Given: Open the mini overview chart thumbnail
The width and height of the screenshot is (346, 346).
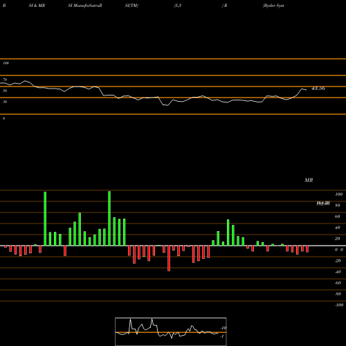Looking at the screenshot, I should coord(171,331).
